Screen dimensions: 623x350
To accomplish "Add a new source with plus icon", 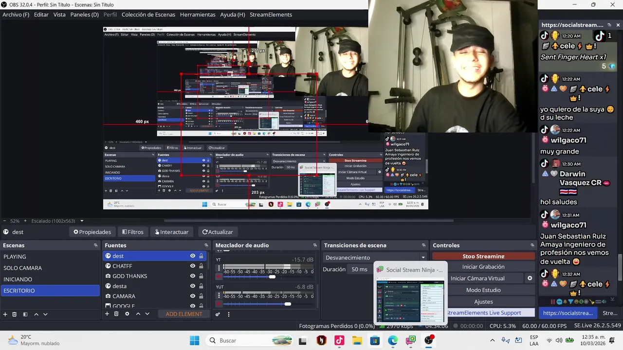I will tap(107, 314).
